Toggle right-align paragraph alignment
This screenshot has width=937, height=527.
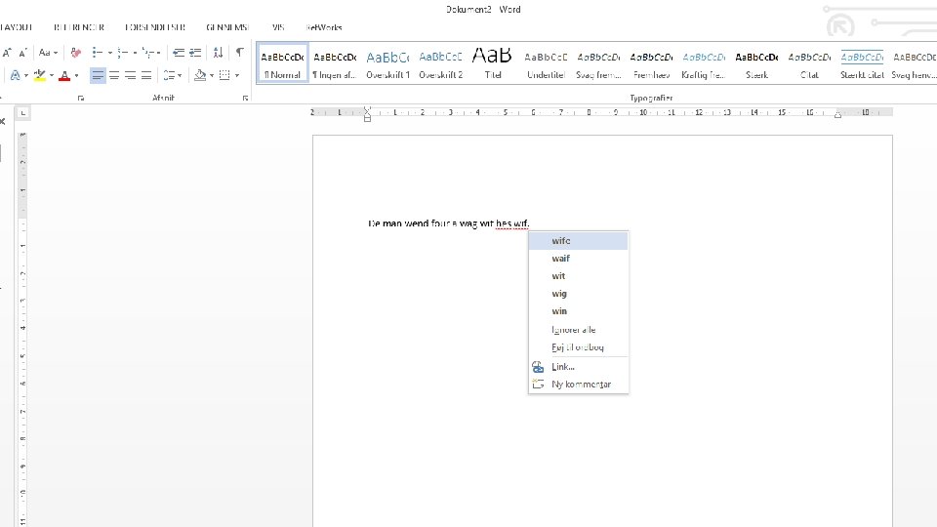(x=130, y=75)
